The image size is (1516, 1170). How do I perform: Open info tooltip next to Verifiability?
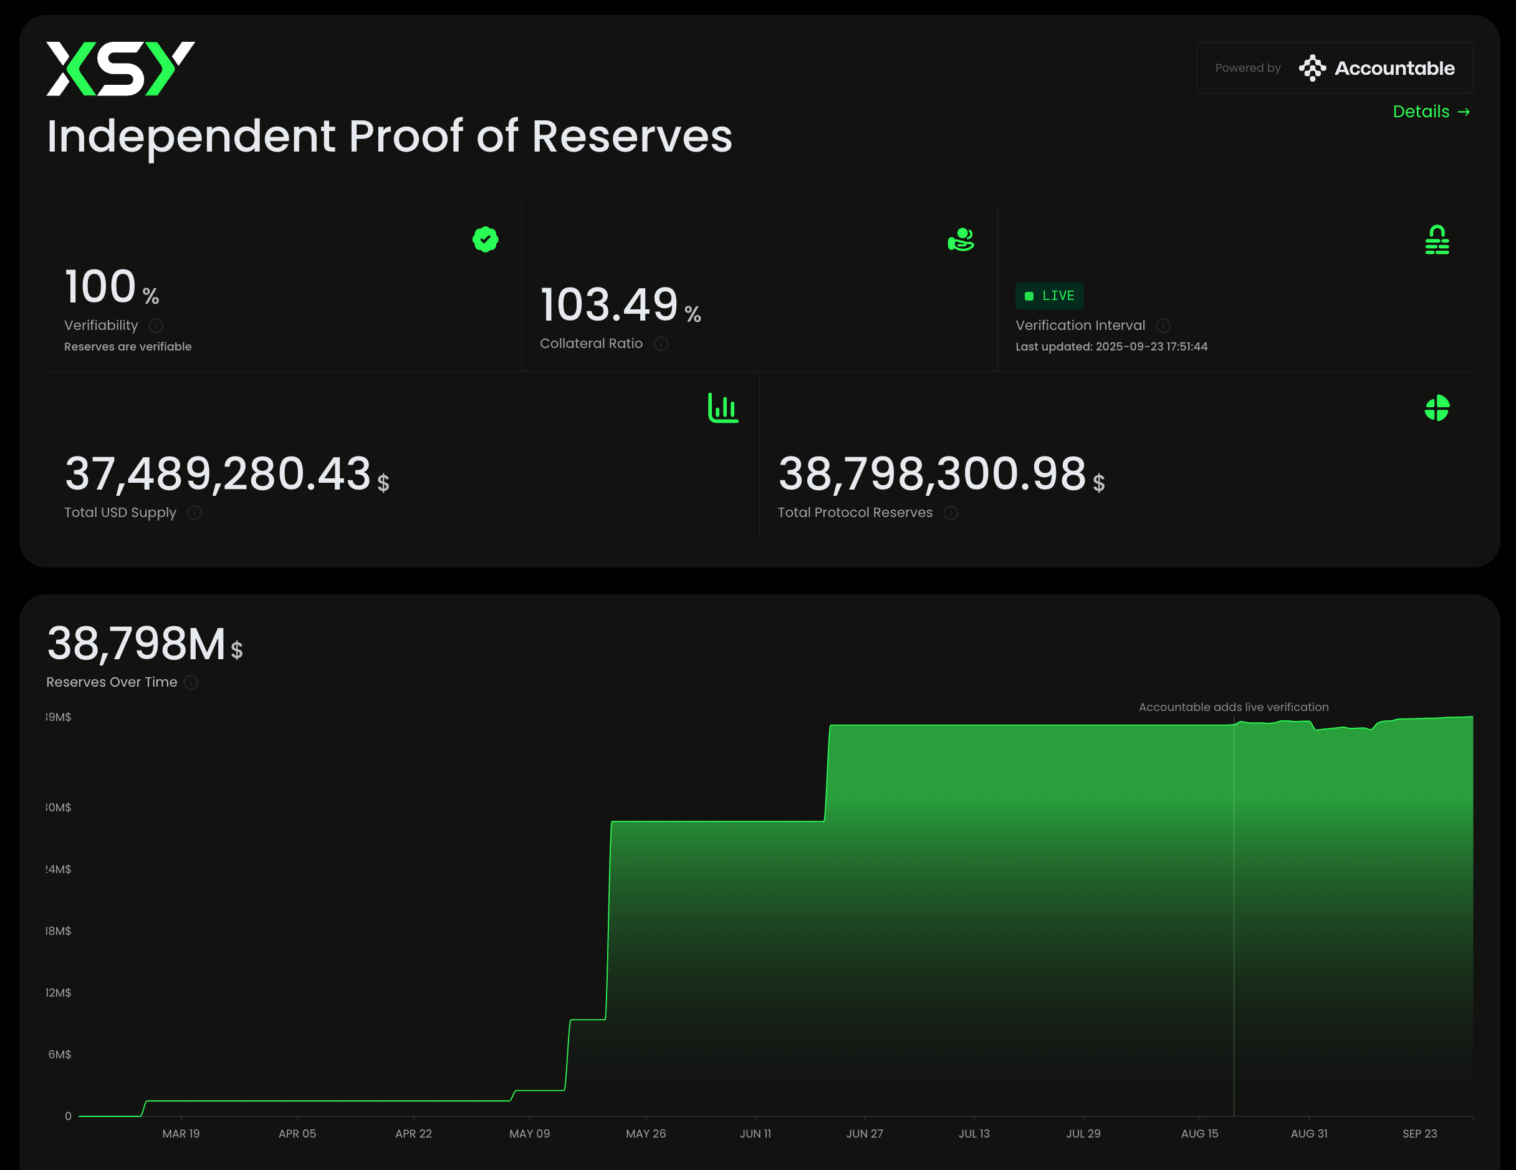click(x=156, y=326)
